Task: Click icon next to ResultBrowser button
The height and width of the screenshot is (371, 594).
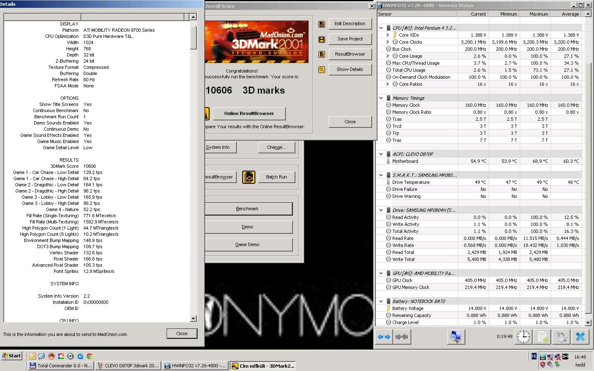Action: click(x=322, y=54)
